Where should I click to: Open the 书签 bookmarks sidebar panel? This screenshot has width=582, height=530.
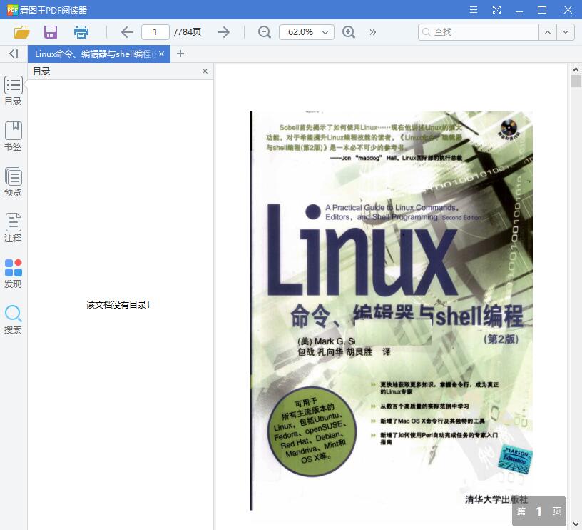[14, 136]
